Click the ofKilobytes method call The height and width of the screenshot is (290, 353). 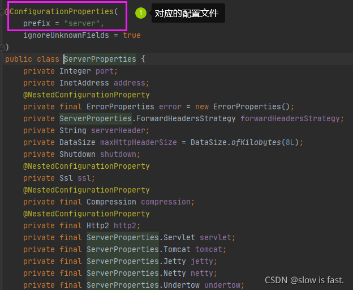click(x=256, y=142)
